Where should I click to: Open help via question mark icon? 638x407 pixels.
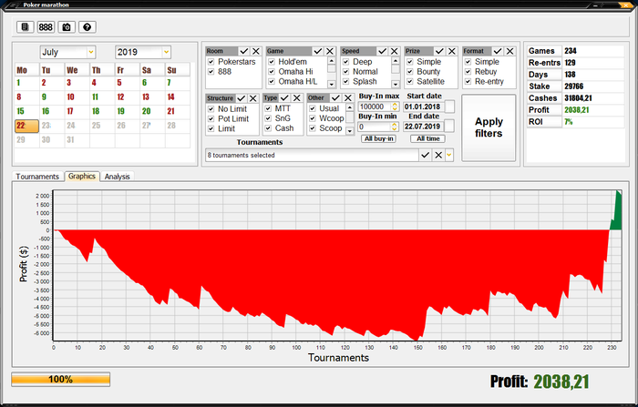(87, 26)
